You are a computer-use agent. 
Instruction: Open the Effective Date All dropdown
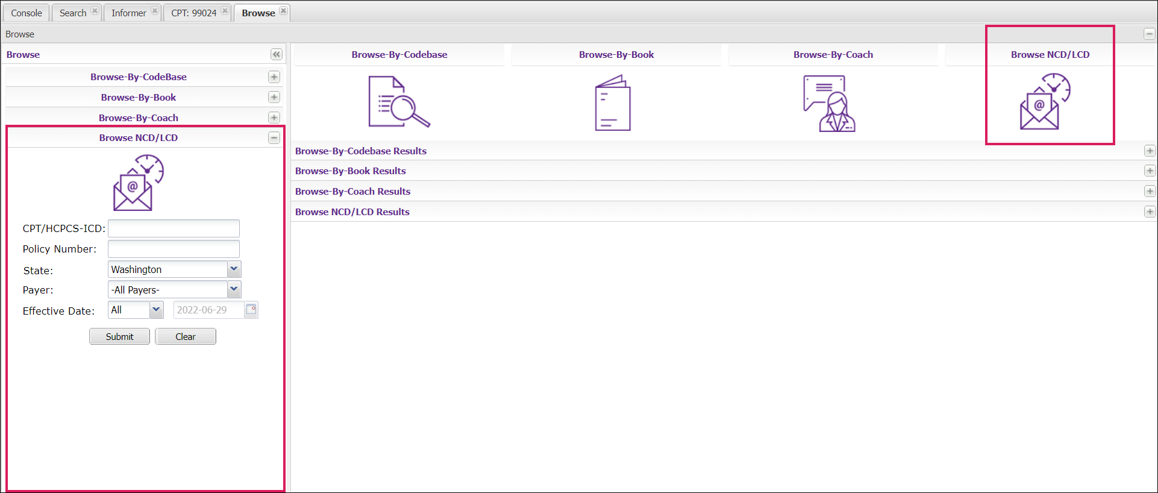tap(156, 310)
